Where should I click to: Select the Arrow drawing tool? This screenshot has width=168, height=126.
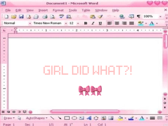point(59,118)
